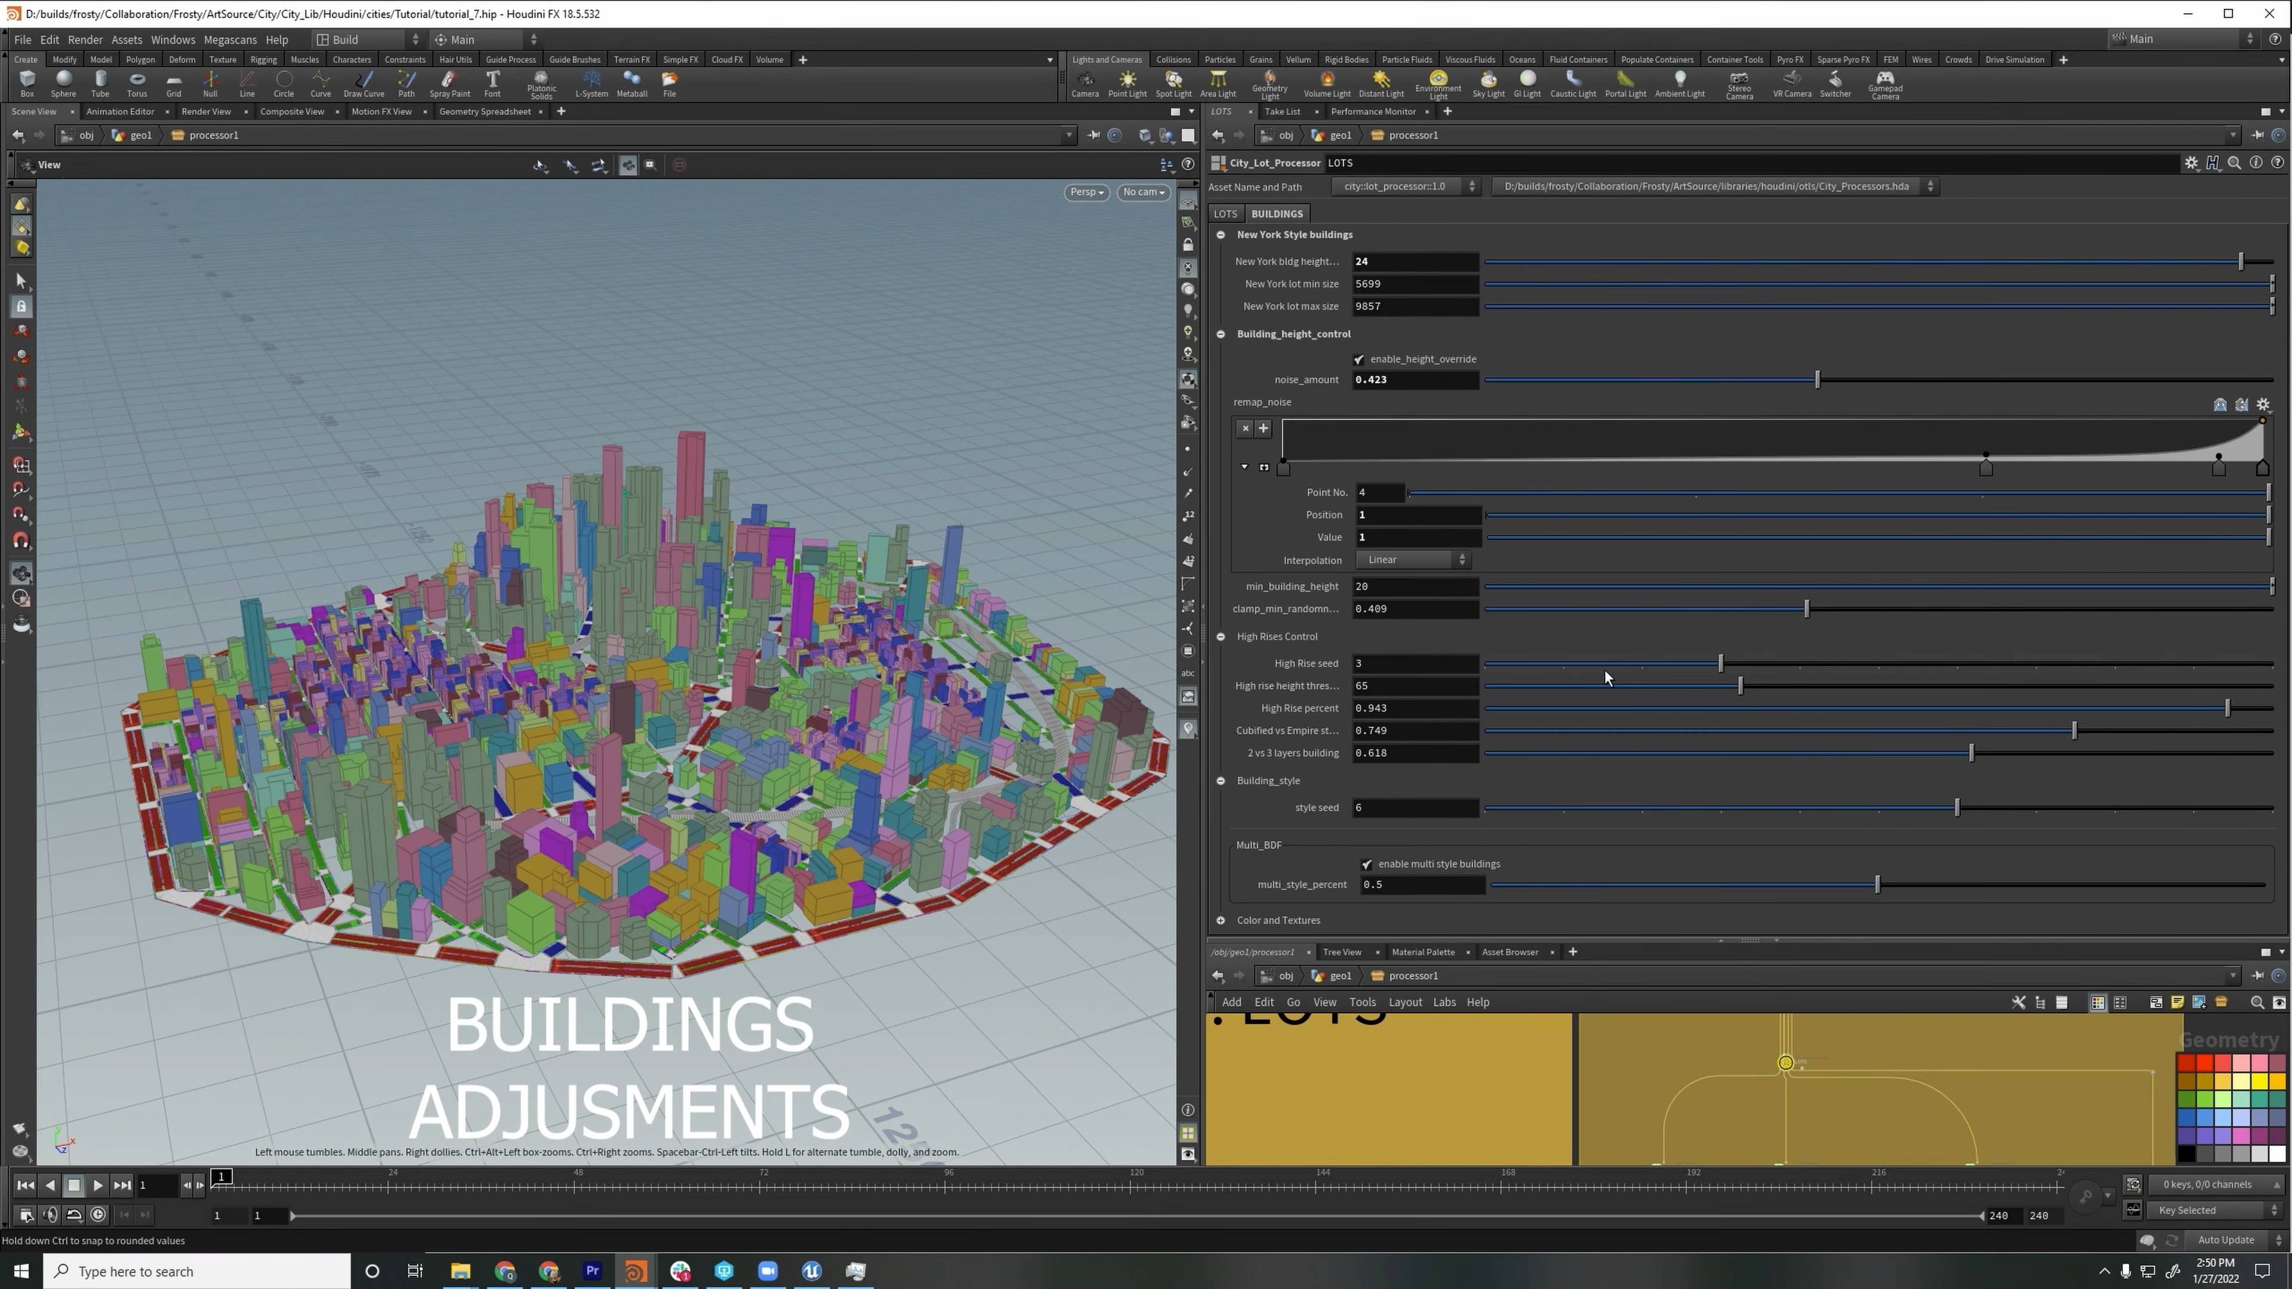Toggle the enable_height_override checkbox
Viewport: 2292px width, 1289px height.
1358,359
